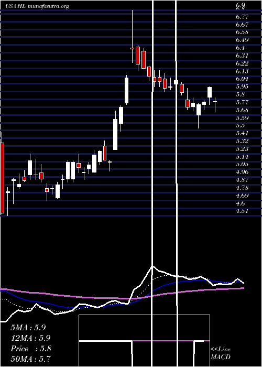Image resolution: width=262 pixels, height=367 pixels.
Task: Select the 6.67 price axis label
Action: 242,25
